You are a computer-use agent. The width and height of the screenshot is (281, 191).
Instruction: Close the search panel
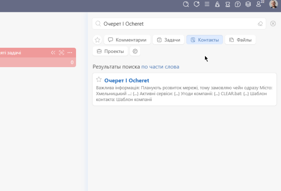click(x=273, y=24)
